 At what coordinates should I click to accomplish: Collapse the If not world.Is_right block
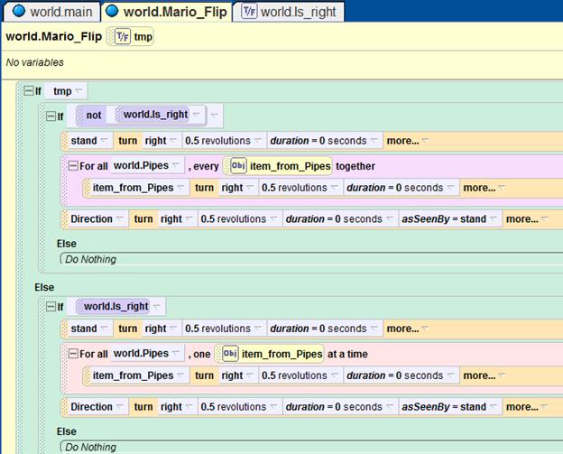(51, 116)
